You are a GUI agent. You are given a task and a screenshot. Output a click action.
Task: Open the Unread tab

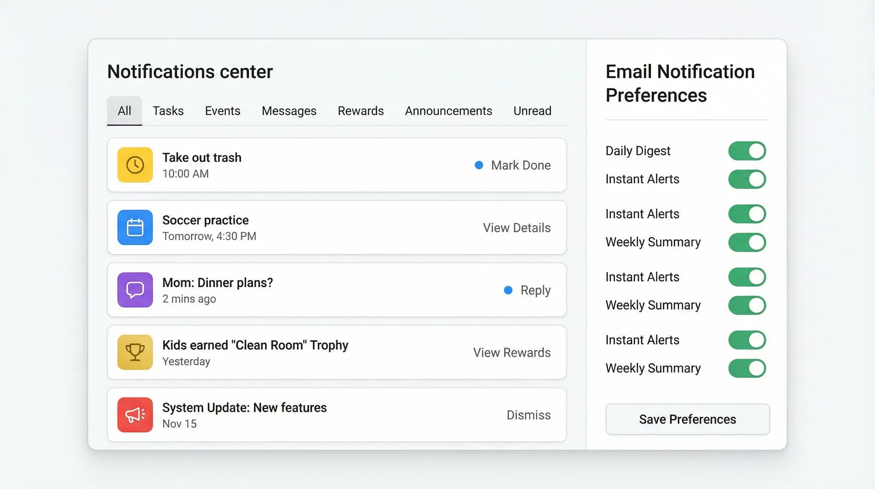pos(532,110)
